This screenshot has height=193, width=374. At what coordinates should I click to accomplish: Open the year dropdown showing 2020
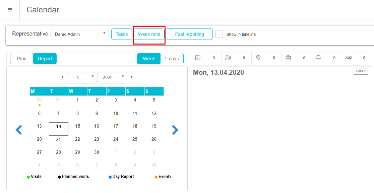click(112, 77)
